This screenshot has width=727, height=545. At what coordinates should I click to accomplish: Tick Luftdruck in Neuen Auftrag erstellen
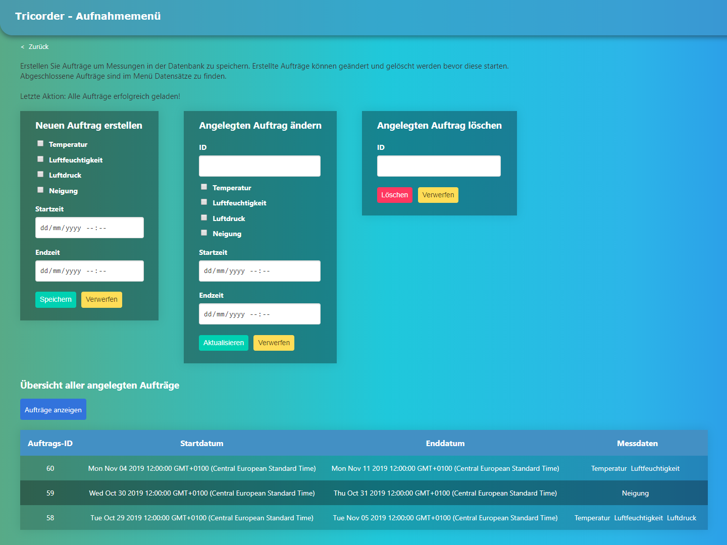point(40,175)
